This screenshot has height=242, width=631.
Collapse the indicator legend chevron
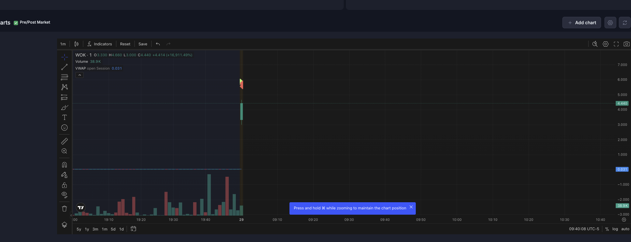tap(80, 75)
